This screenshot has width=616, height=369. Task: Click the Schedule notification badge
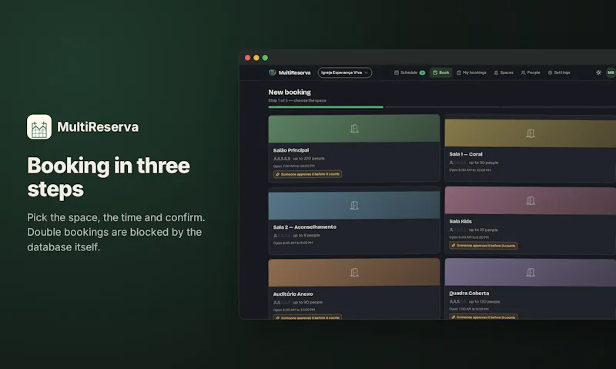(422, 72)
